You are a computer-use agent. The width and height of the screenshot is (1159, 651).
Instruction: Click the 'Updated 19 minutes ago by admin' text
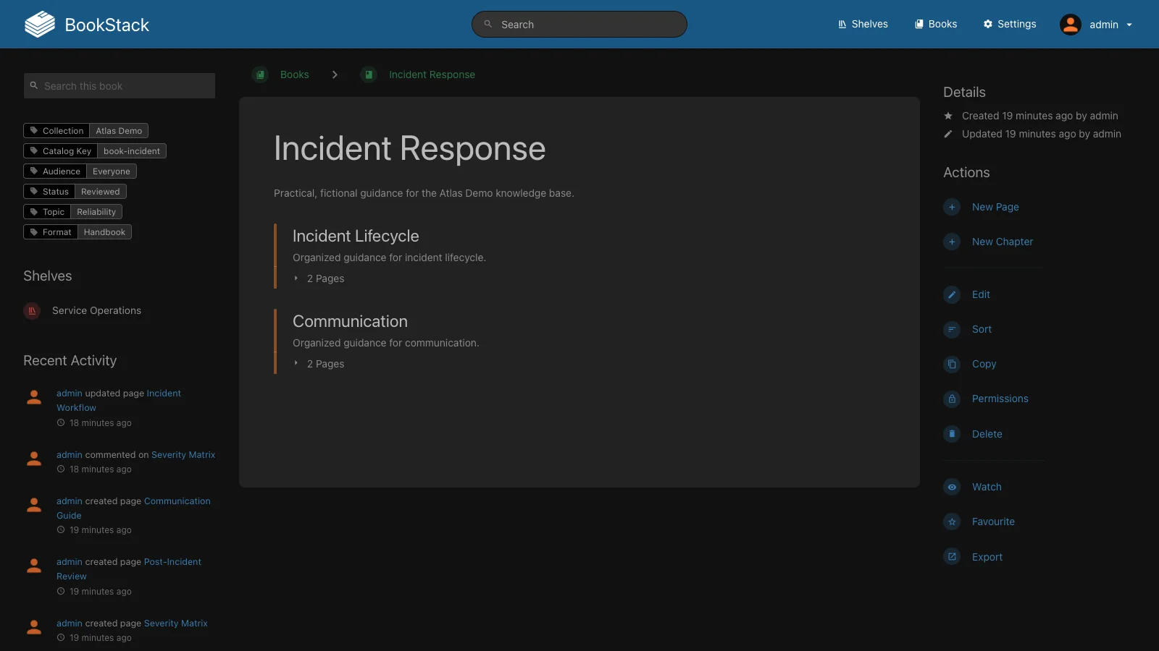1041,134
